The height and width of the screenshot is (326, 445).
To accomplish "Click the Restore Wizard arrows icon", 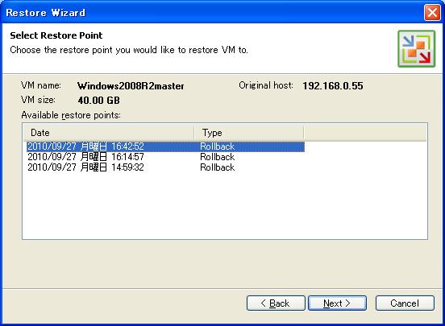I will [416, 49].
